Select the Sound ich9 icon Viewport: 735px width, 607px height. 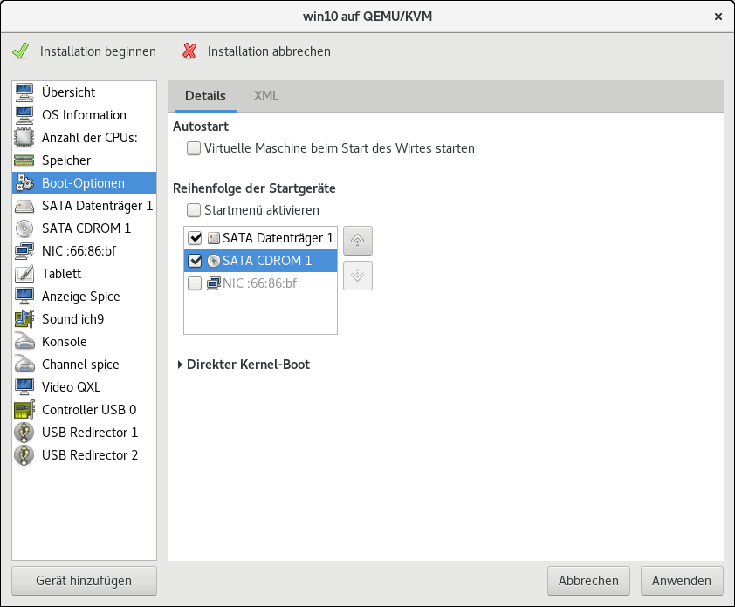(24, 319)
